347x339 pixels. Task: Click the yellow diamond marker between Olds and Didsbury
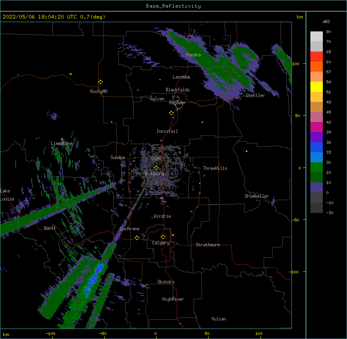[x=156, y=168]
